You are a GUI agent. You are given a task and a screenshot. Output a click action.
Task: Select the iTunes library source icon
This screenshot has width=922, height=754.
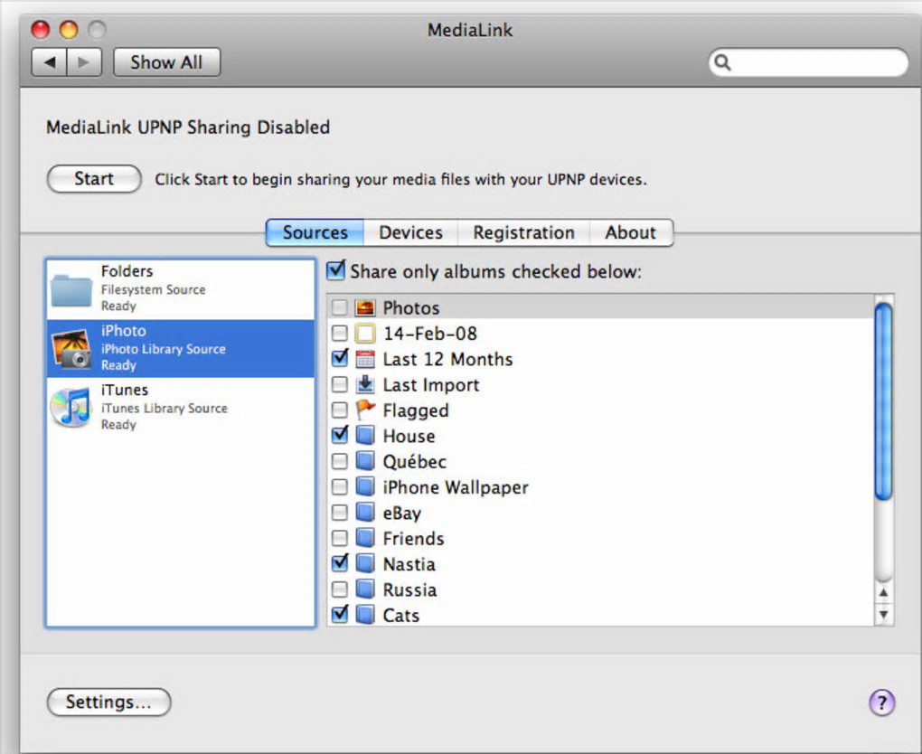click(x=71, y=408)
